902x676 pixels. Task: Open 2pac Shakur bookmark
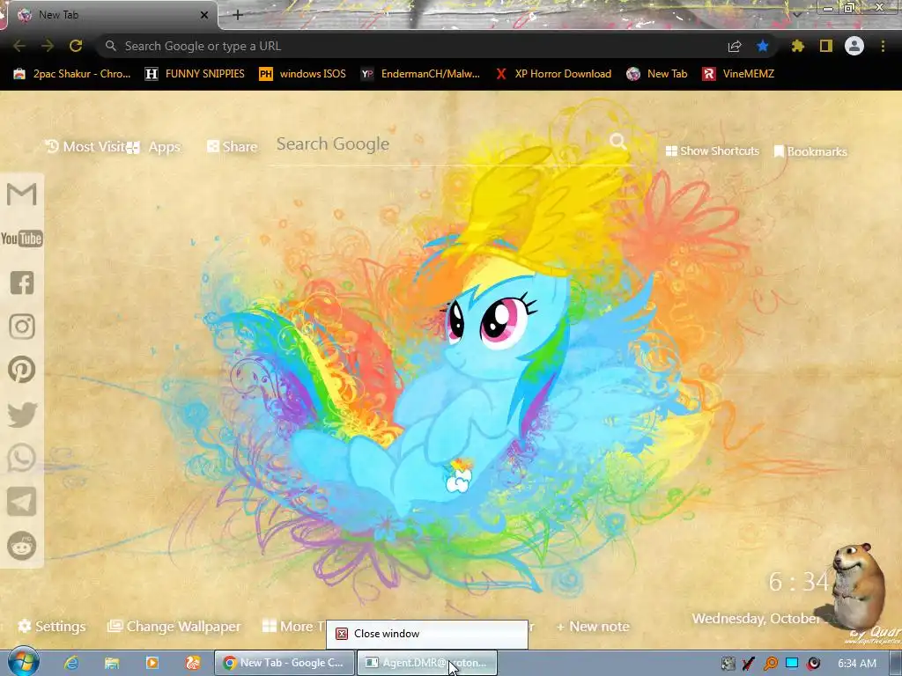point(72,74)
